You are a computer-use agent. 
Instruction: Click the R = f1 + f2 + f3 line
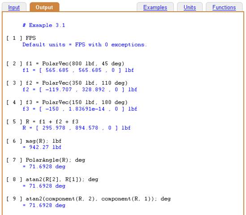pos(52,122)
